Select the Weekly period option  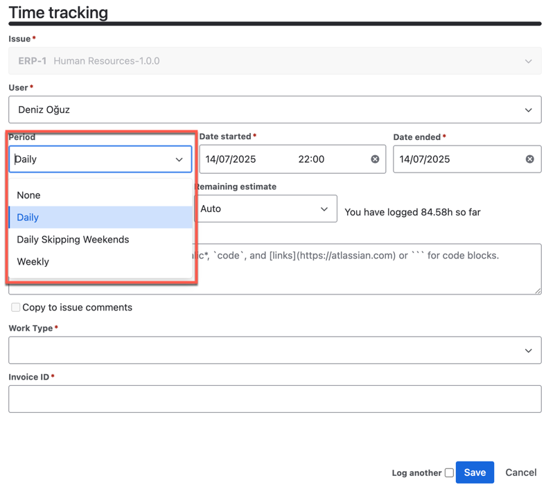(x=100, y=261)
